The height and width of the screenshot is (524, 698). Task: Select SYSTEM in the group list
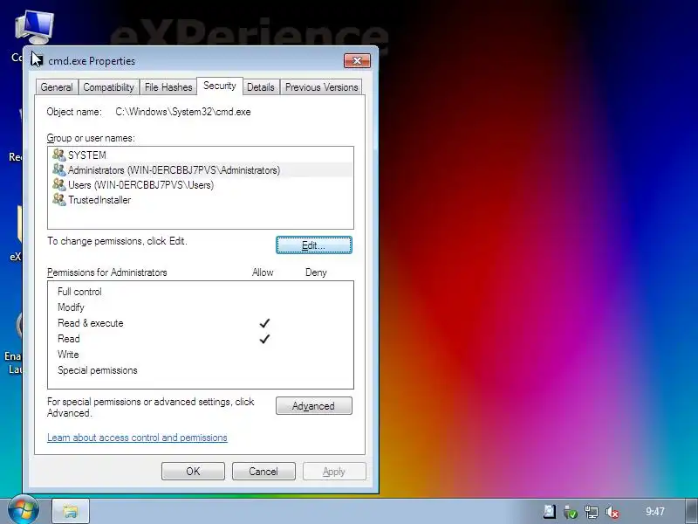click(201, 155)
